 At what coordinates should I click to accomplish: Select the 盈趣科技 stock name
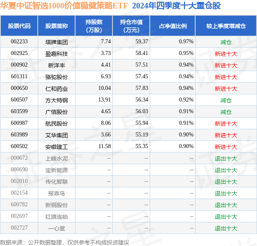(57, 54)
